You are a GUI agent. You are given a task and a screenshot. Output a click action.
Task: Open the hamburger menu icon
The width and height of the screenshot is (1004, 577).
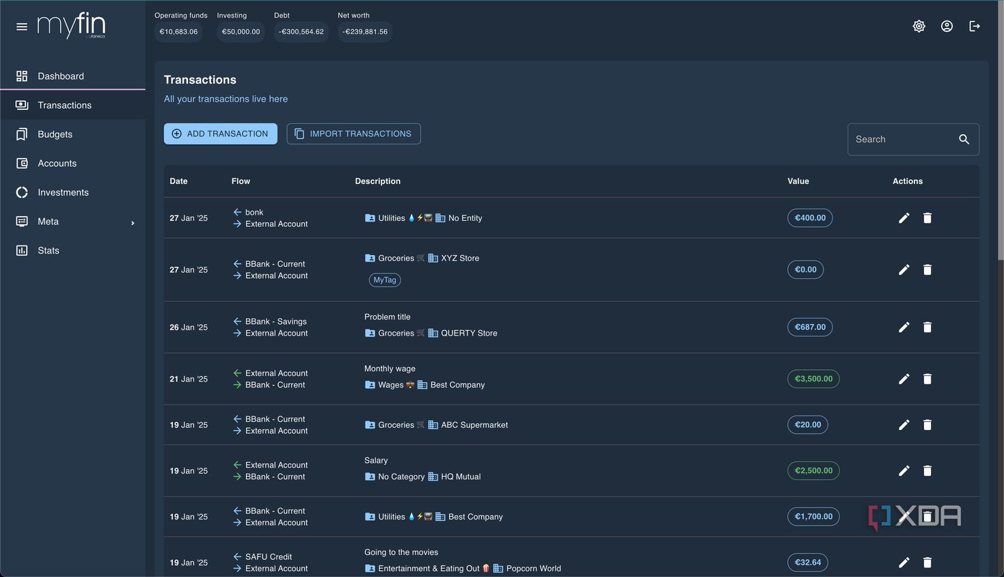pyautogui.click(x=22, y=27)
